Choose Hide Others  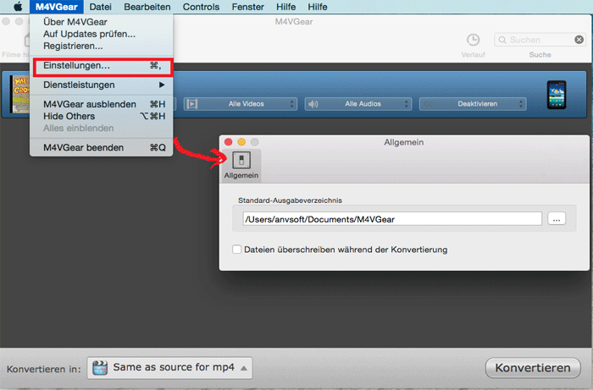(102, 116)
